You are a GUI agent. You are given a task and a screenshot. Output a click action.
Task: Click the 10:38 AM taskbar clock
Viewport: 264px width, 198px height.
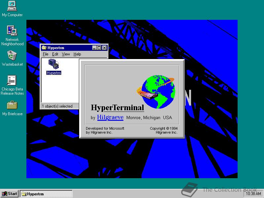253,194
